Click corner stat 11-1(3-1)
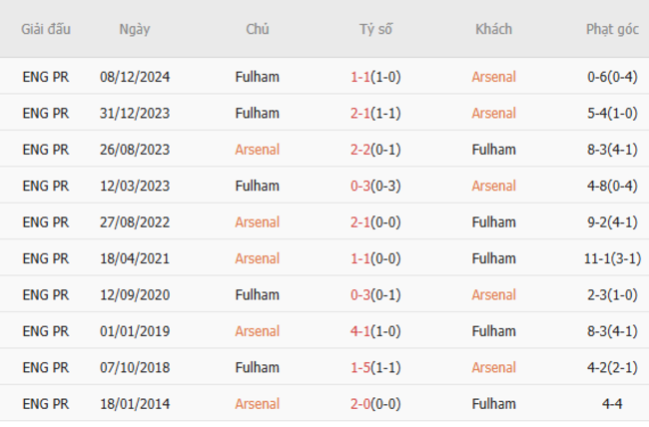Viewport: 649px width, 427px height. 613,258
